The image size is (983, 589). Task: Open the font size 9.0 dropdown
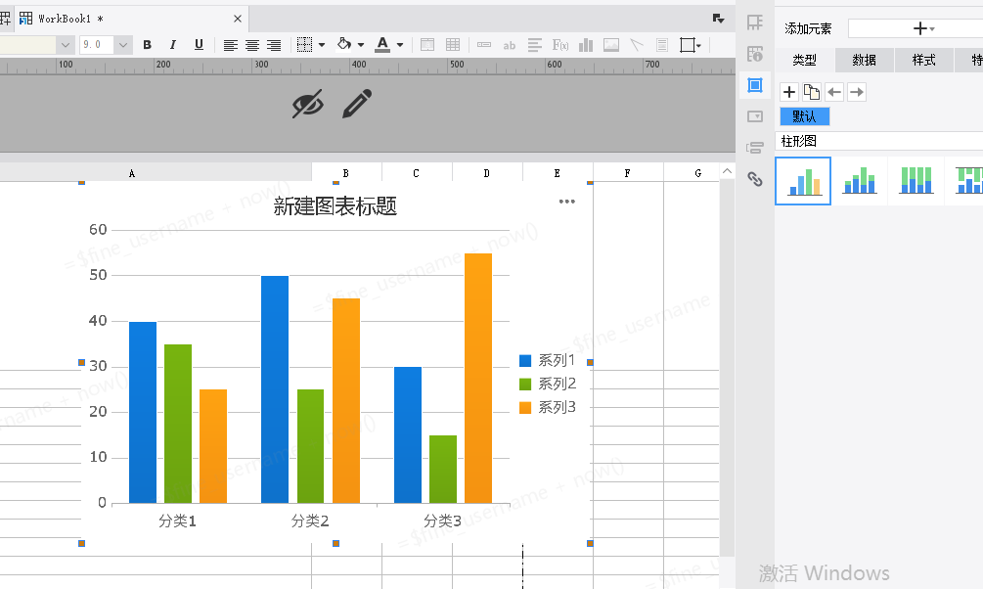click(x=123, y=45)
